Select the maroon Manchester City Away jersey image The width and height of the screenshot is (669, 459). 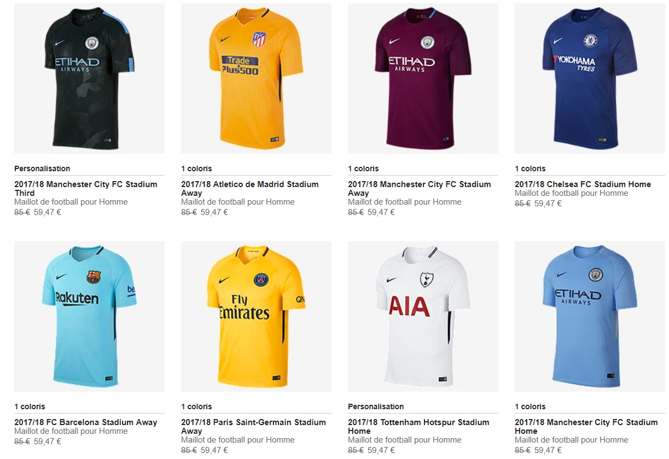[x=423, y=78]
